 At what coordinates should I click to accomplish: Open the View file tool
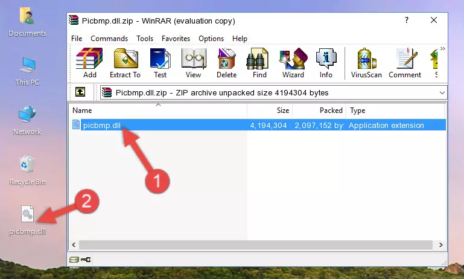[194, 63]
